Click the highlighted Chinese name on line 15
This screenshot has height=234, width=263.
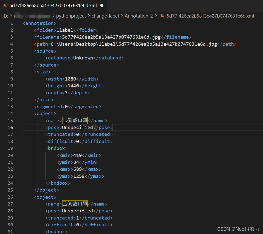pyautogui.click(x=75, y=120)
